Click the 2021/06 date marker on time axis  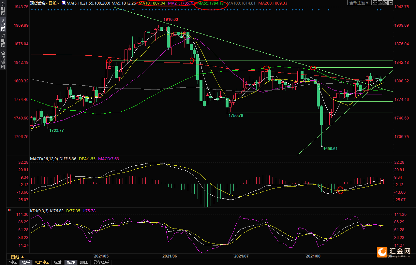tap(169, 256)
